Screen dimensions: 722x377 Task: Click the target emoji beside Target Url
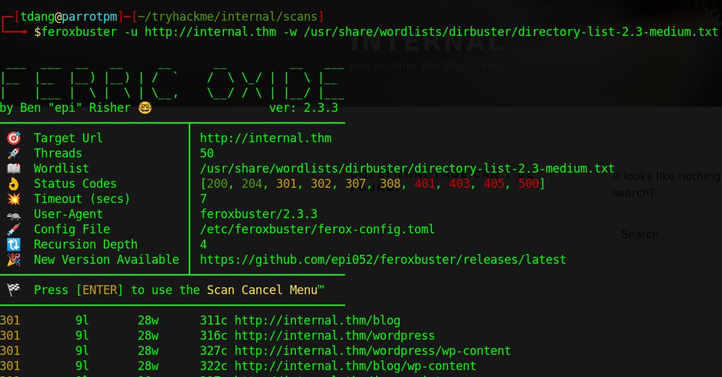13,138
